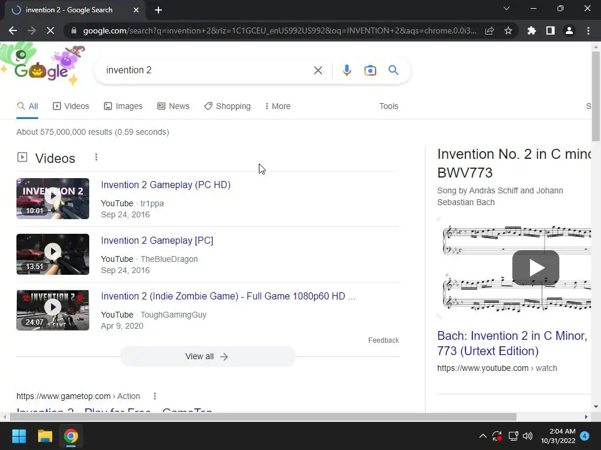Viewport: 601px width, 450px height.
Task: Expand the More search options
Action: [x=278, y=106]
